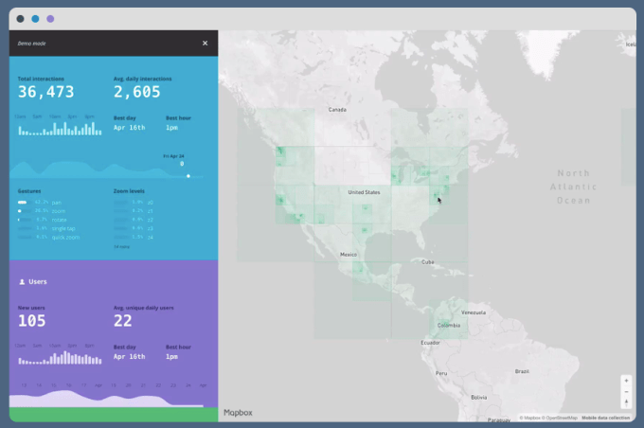Click the hourly interactions bar chart
Image resolution: width=644 pixels, height=428 pixels.
click(x=57, y=127)
